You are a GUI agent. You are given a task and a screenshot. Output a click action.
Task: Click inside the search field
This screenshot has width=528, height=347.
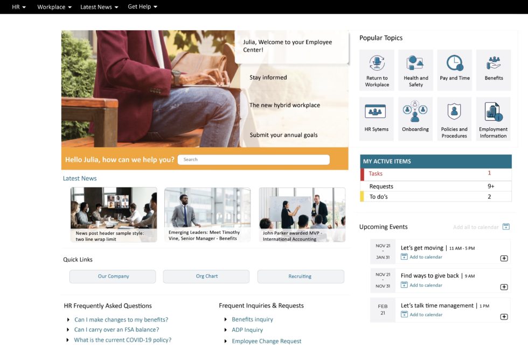(253, 159)
